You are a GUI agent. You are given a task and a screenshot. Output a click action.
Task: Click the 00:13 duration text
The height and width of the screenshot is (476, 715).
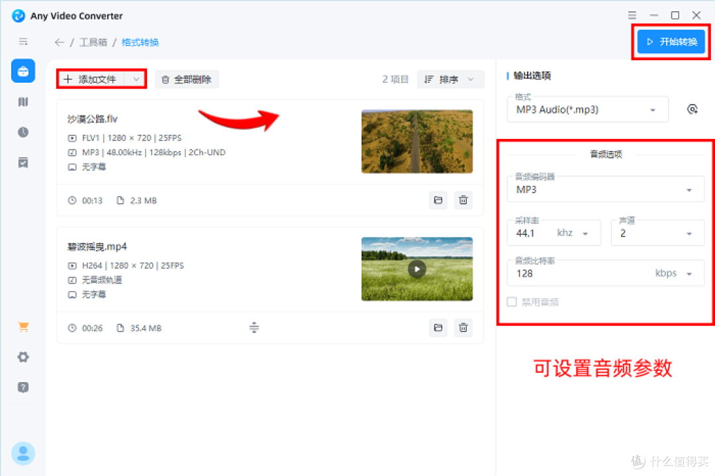pyautogui.click(x=92, y=200)
